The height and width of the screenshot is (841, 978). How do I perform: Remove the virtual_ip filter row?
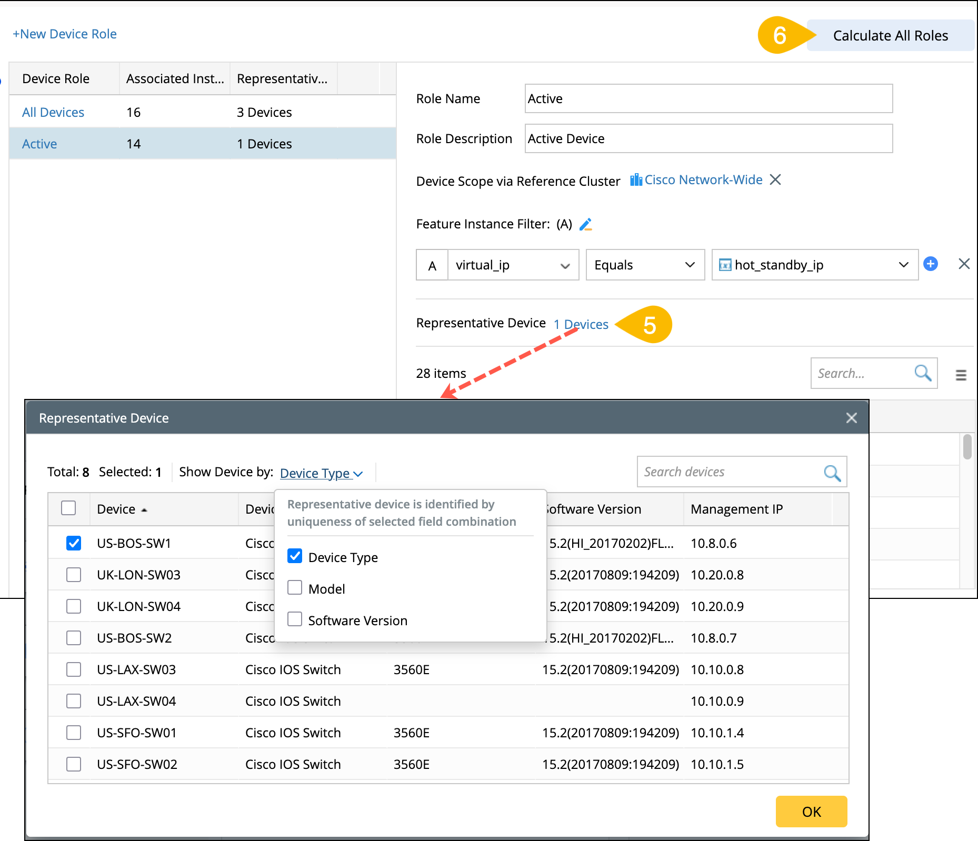[x=964, y=264]
